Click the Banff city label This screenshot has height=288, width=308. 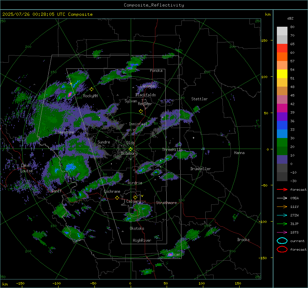(56, 191)
